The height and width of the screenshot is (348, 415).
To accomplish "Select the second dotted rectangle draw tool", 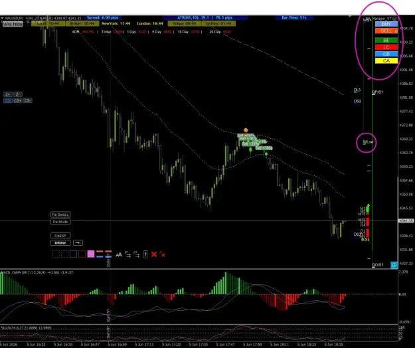I will coord(64,254).
